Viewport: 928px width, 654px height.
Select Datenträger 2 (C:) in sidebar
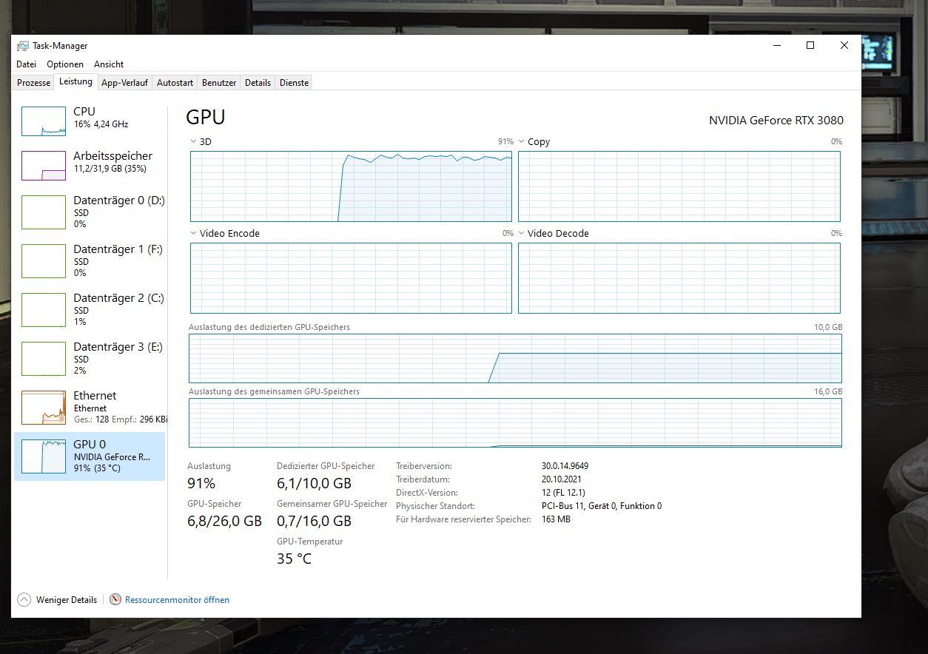(90, 309)
